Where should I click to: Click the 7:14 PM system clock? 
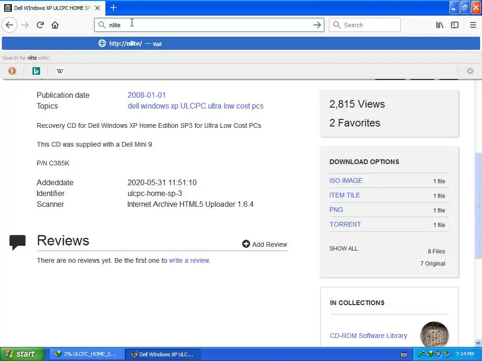click(465, 354)
